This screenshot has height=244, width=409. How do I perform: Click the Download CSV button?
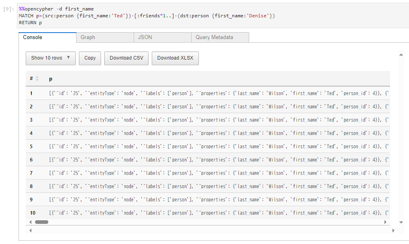(127, 58)
